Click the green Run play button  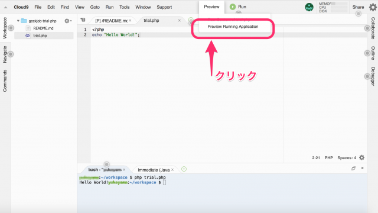pyautogui.click(x=233, y=7)
